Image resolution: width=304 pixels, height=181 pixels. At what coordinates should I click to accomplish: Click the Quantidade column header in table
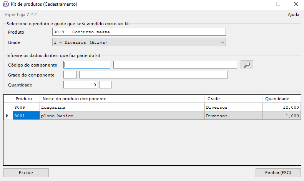click(x=281, y=99)
